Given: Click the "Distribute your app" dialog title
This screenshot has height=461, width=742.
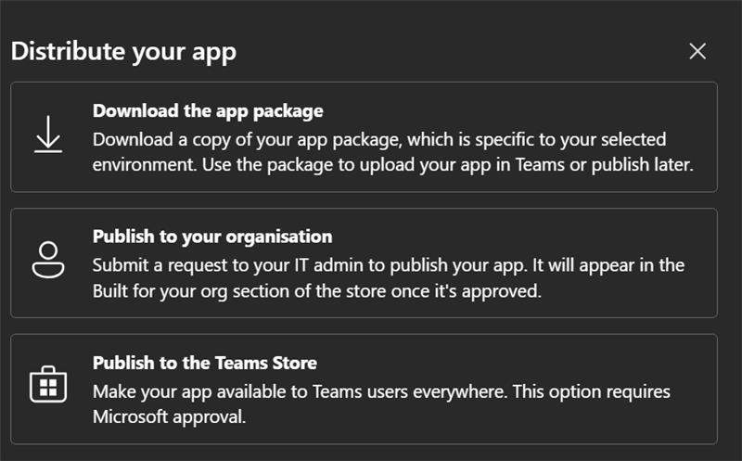Looking at the screenshot, I should [x=123, y=51].
